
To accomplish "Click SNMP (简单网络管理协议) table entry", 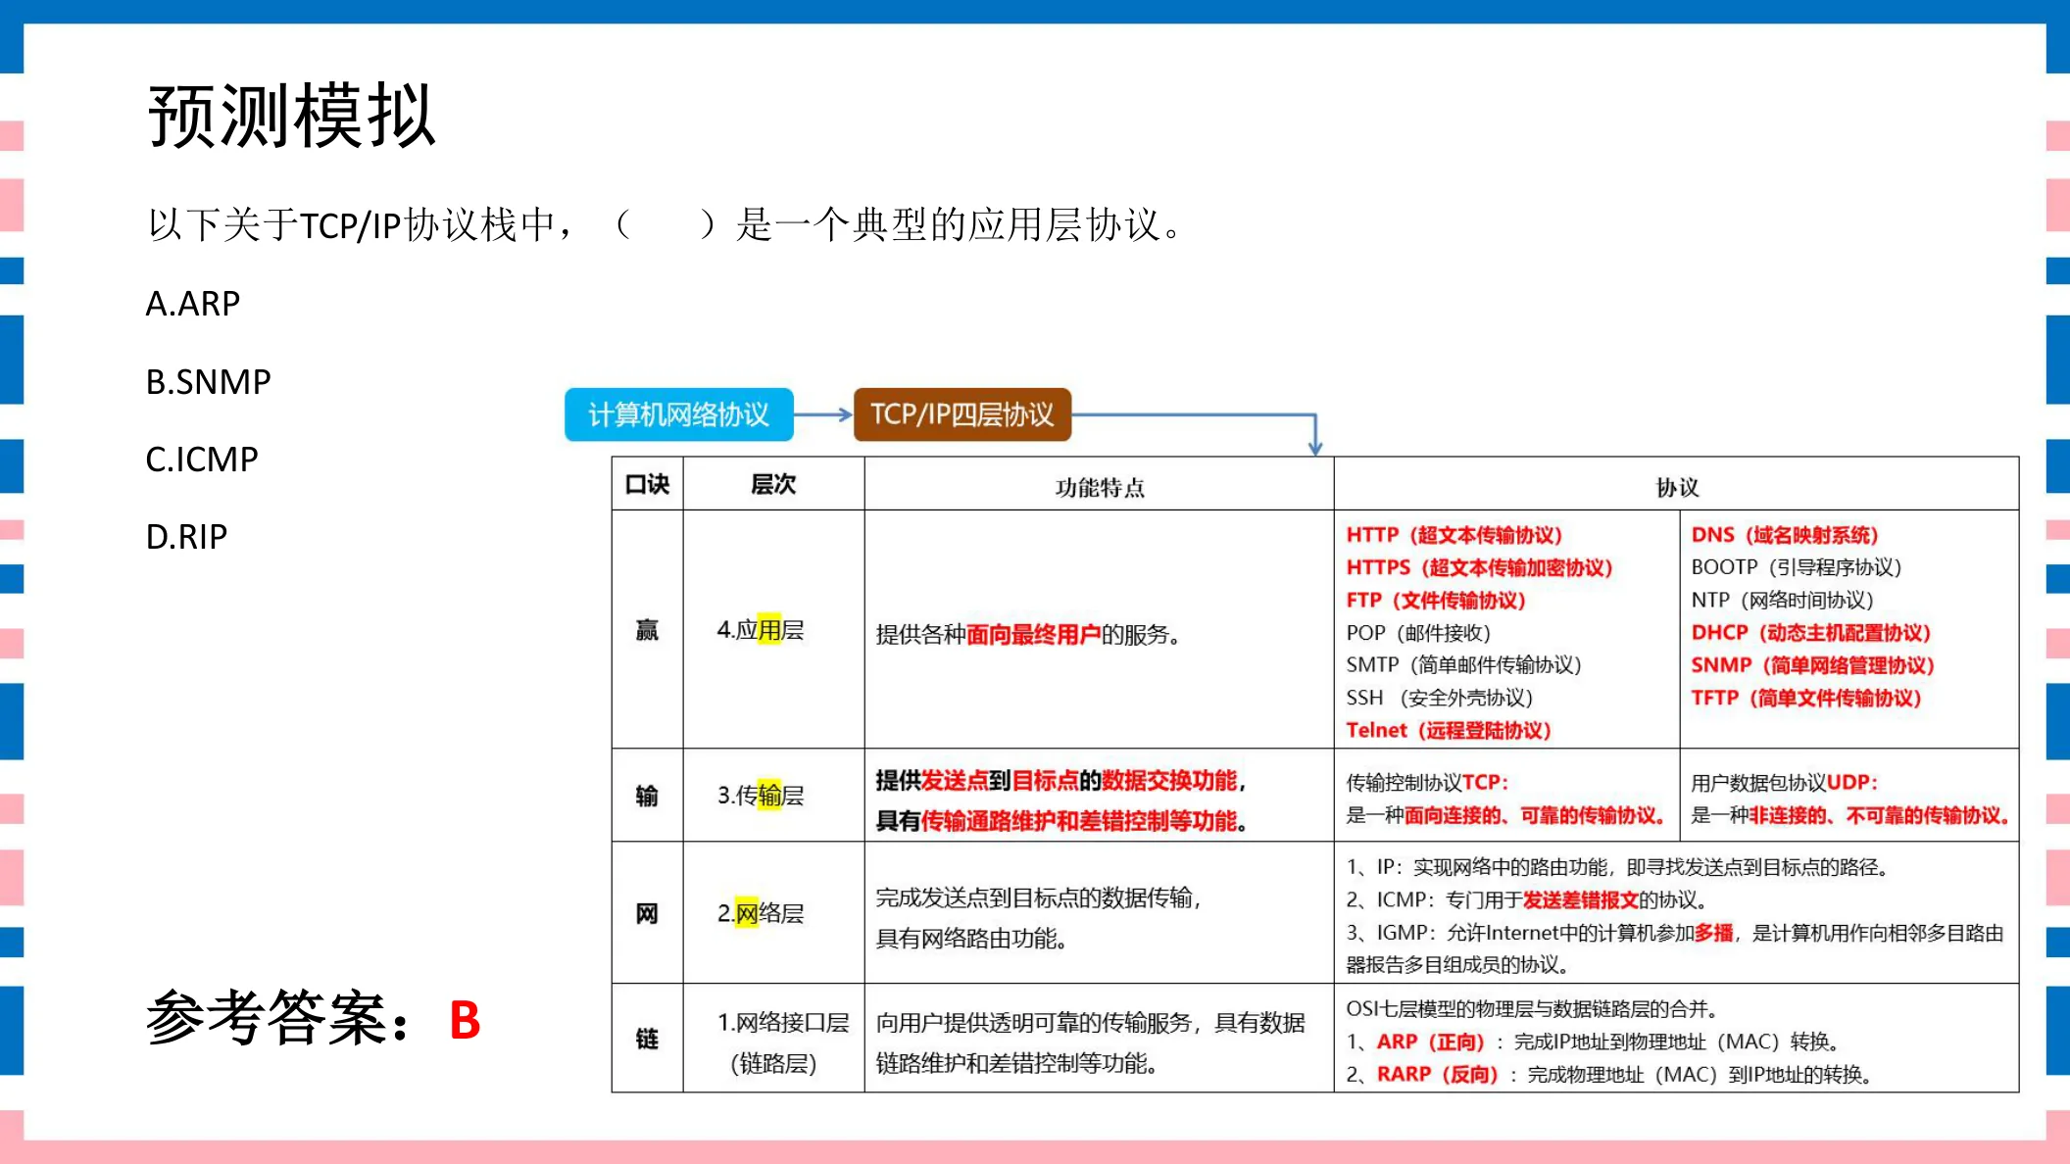I will 1813,665.
